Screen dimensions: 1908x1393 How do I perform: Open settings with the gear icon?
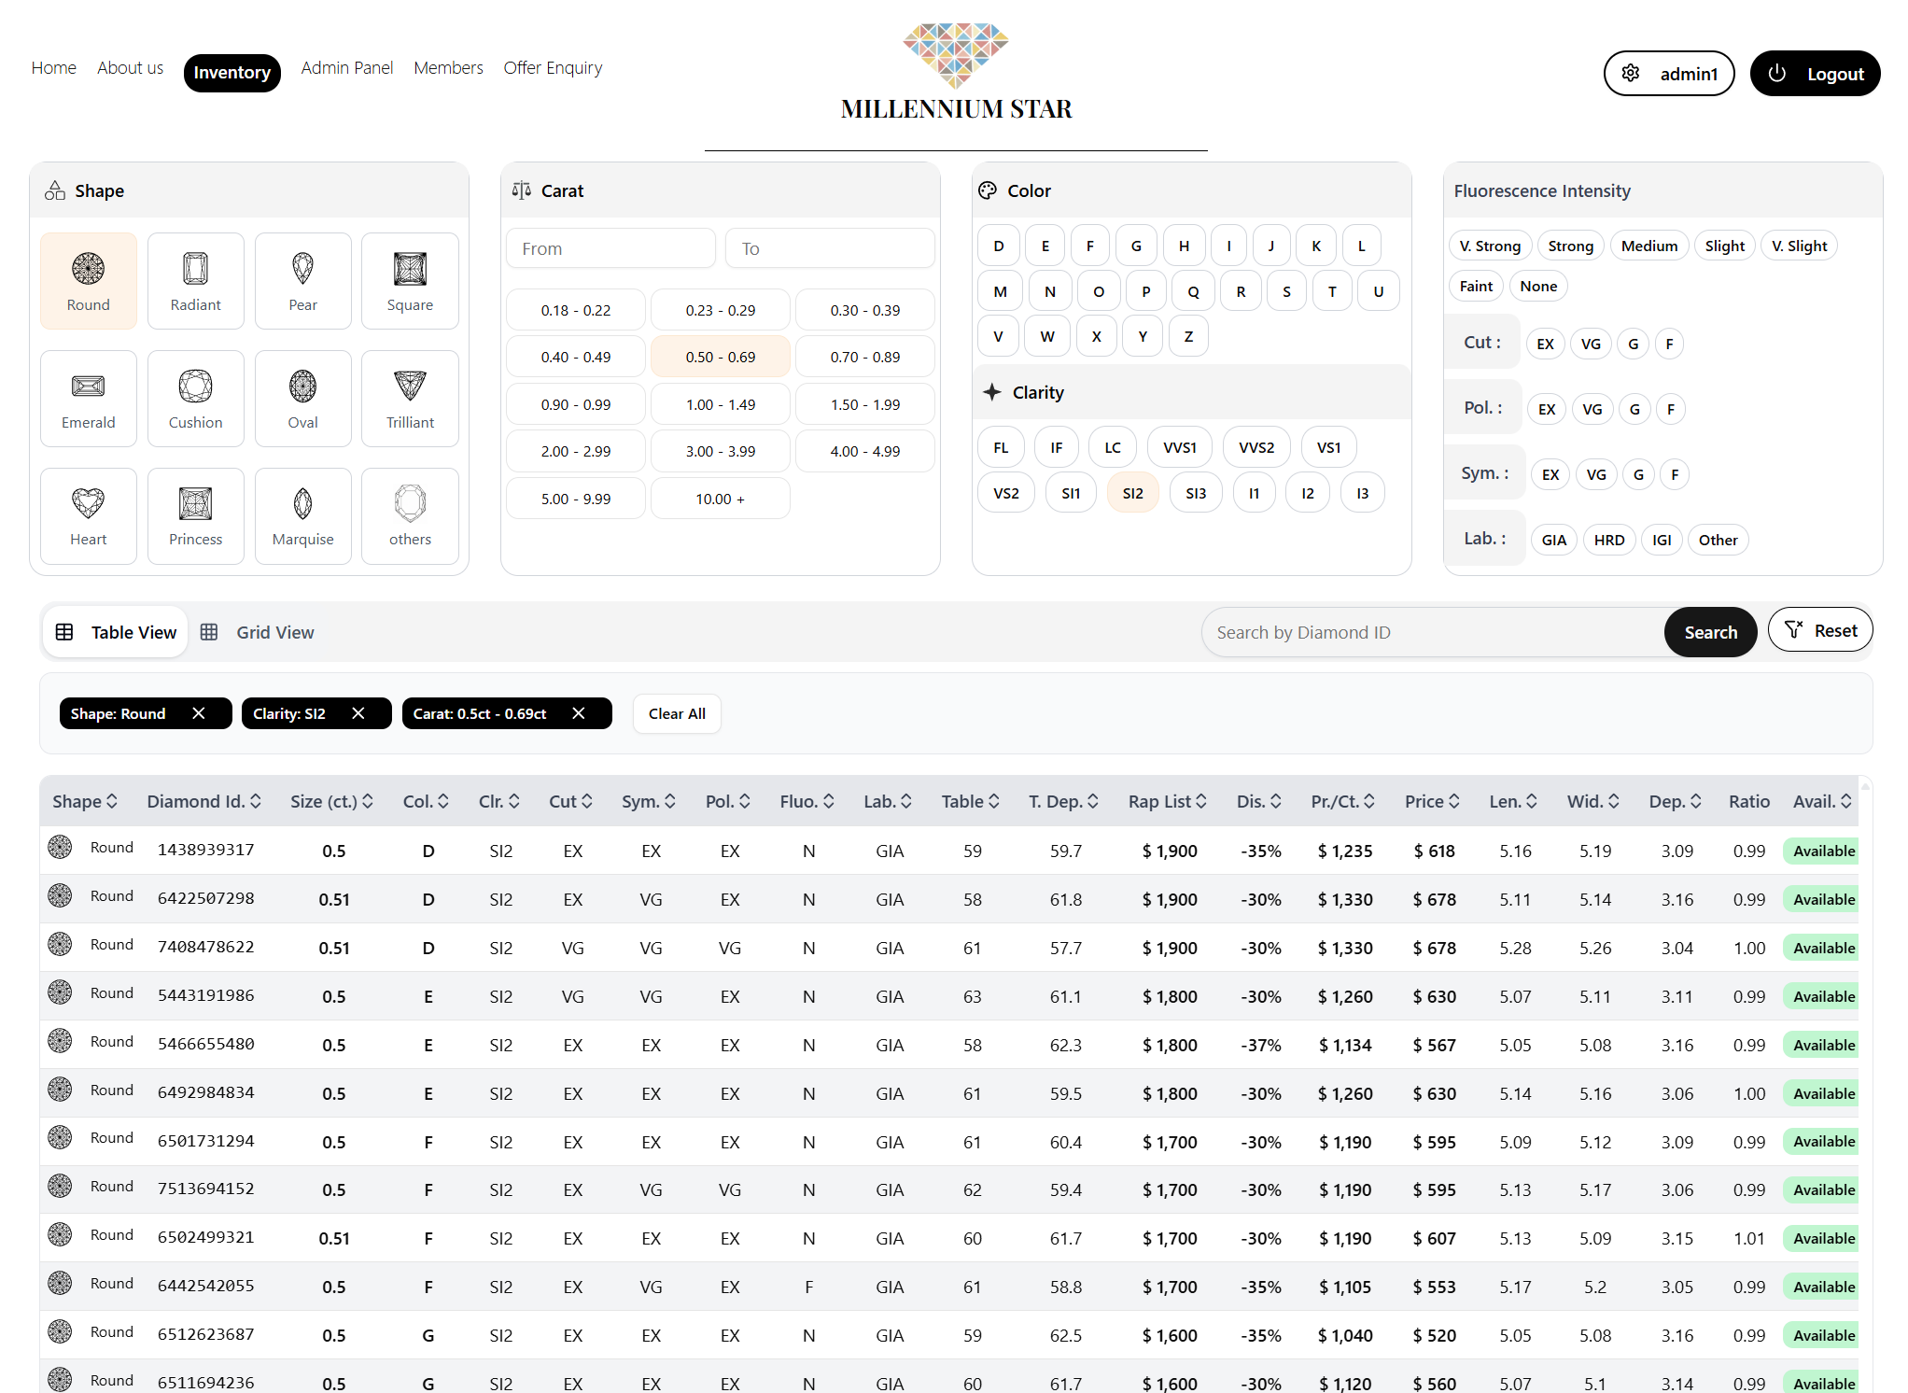[1631, 73]
